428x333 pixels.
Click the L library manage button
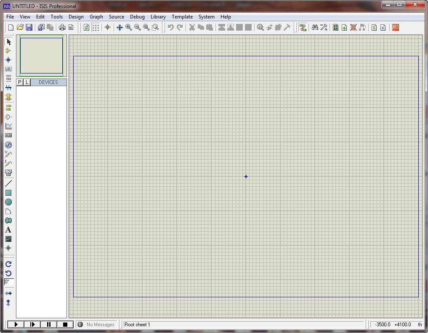coord(27,82)
